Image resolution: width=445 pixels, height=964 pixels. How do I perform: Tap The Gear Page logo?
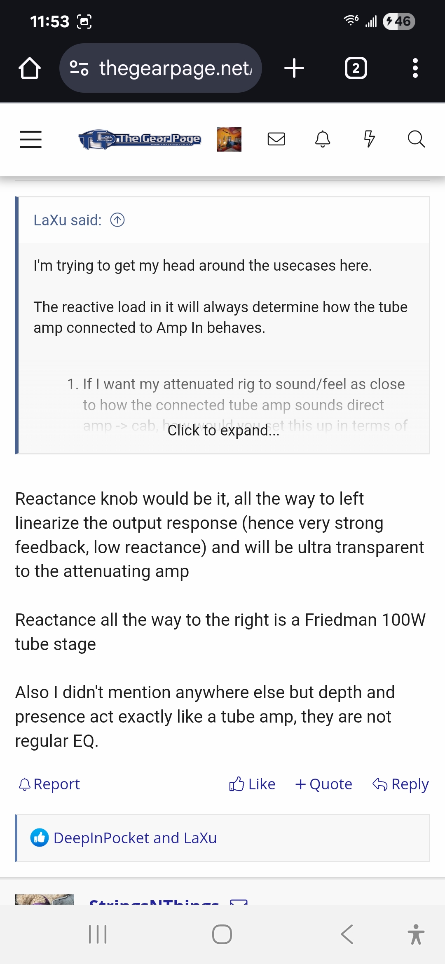click(x=140, y=139)
